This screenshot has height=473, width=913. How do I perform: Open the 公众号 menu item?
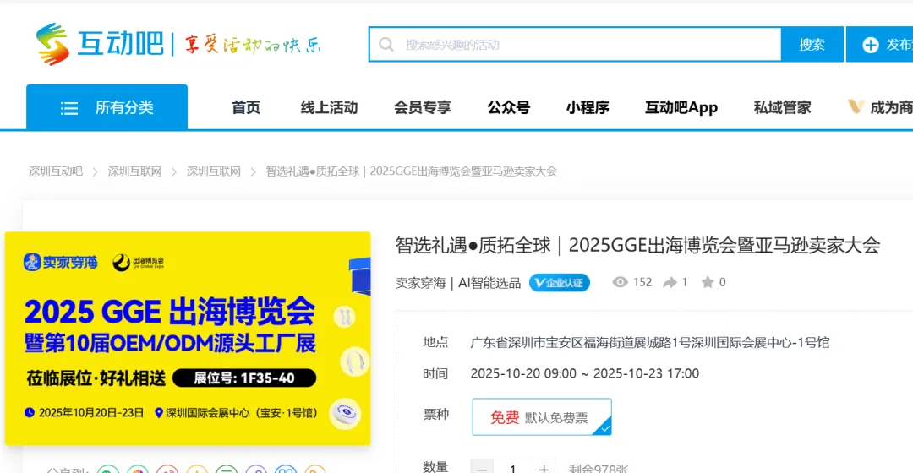pos(508,107)
